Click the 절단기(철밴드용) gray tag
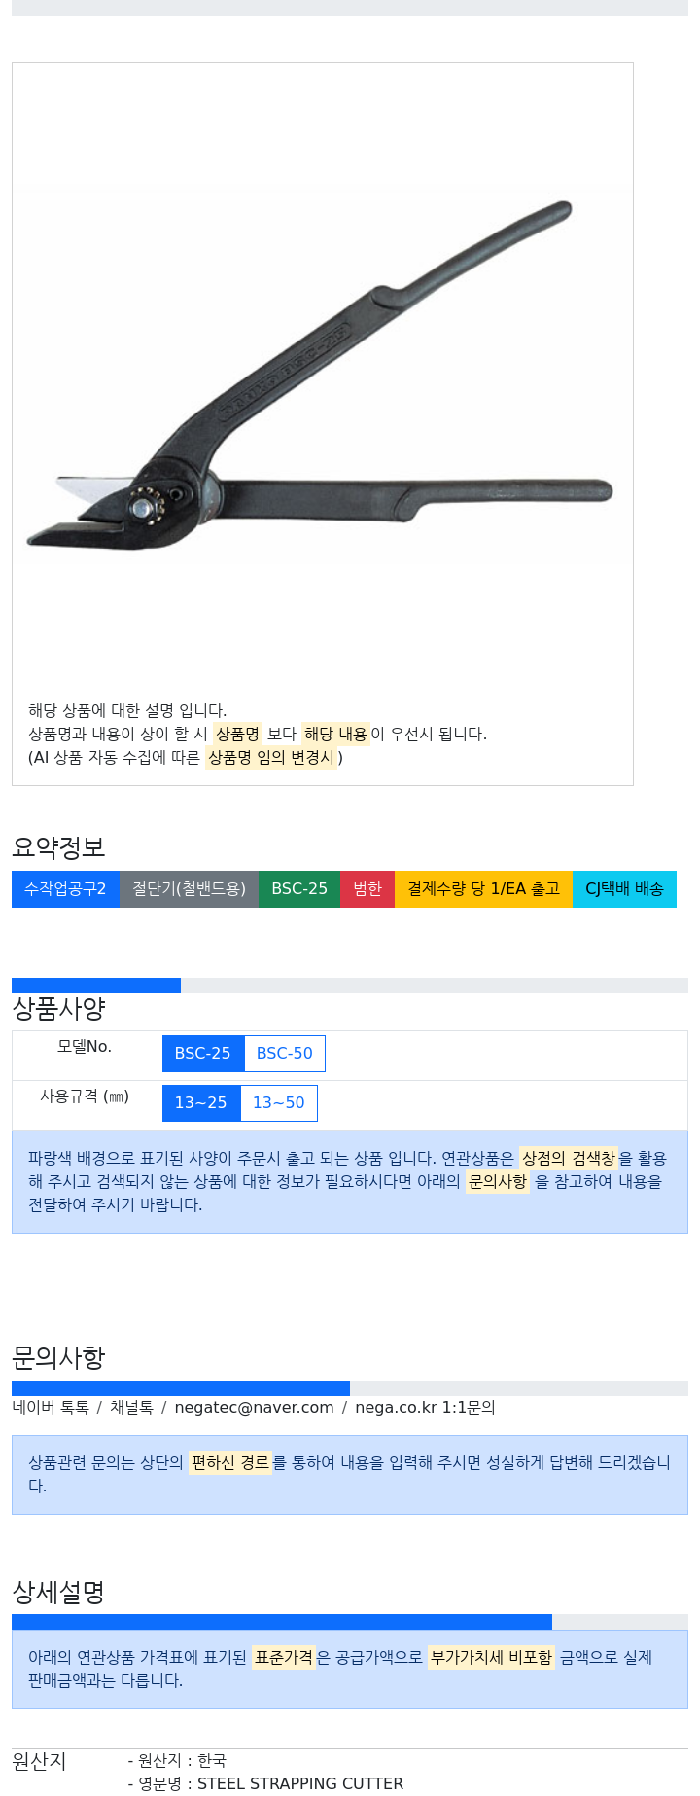The width and height of the screenshot is (700, 1796). (189, 889)
